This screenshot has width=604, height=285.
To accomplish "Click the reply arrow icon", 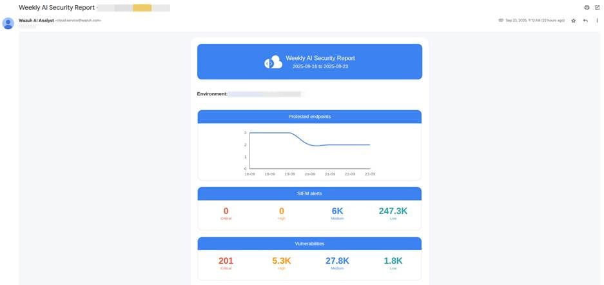I will tap(585, 21).
